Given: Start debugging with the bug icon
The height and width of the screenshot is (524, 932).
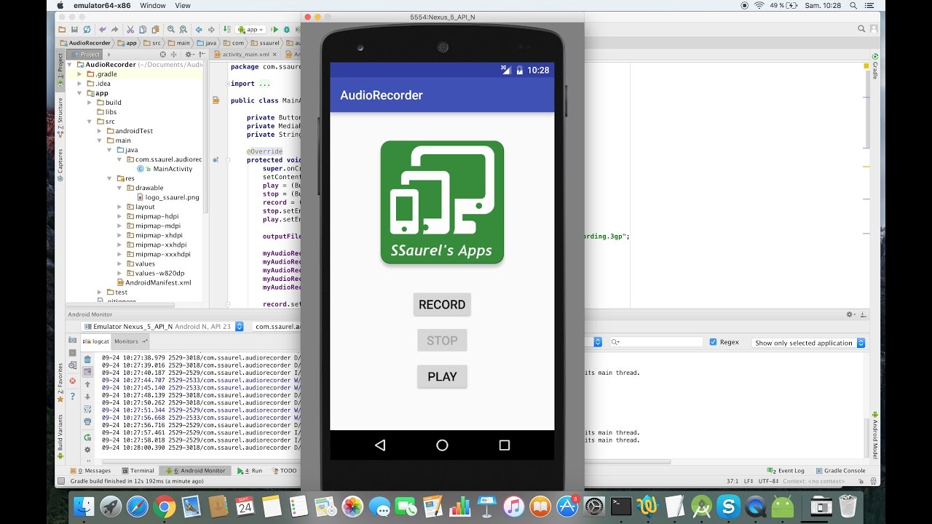Looking at the screenshot, I should (x=287, y=29).
